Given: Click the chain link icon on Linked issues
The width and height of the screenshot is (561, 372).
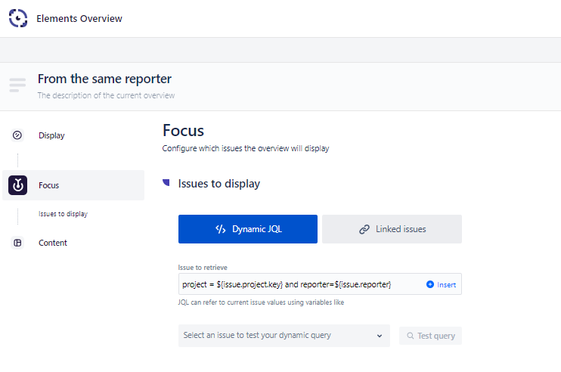Looking at the screenshot, I should point(364,229).
